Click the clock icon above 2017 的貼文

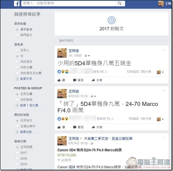[x=112, y=20]
